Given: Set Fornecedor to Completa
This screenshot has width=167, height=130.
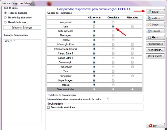Looking at the screenshot, I should [x=113, y=76].
